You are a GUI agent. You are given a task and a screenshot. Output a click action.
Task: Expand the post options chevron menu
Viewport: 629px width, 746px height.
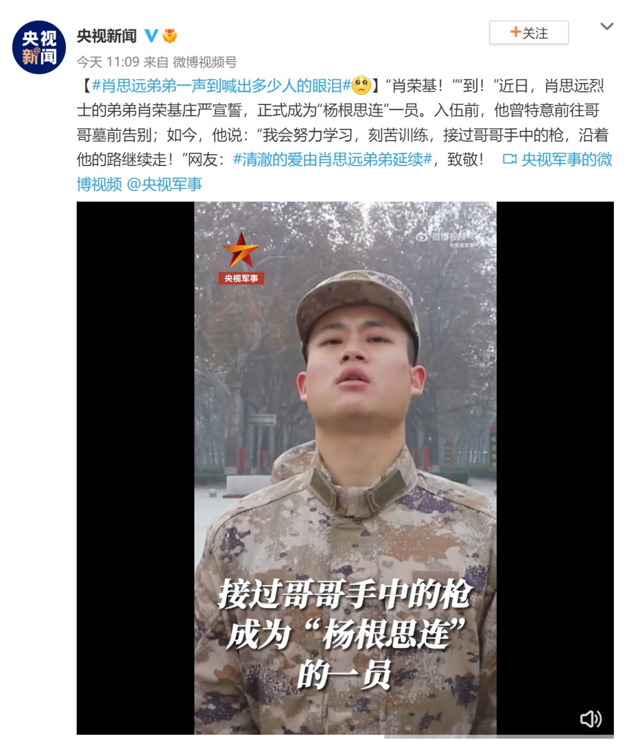click(606, 26)
